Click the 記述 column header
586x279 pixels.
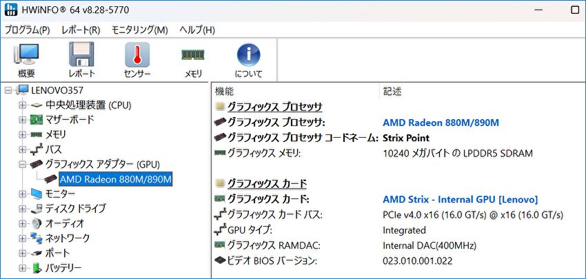(x=392, y=91)
